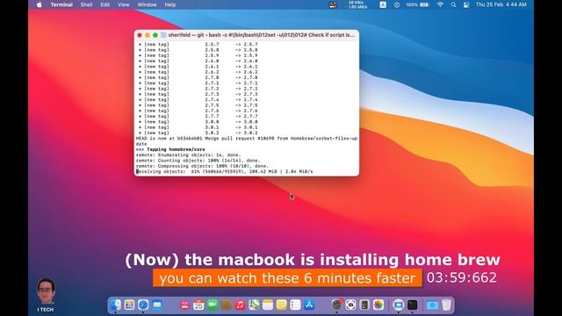Screen dimensions: 562x316
Task: Minimize the Terminal window
Action: point(148,35)
